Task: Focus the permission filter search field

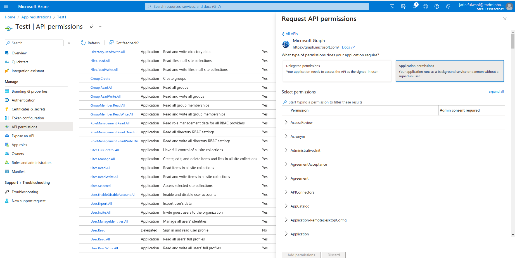Action: click(x=394, y=102)
